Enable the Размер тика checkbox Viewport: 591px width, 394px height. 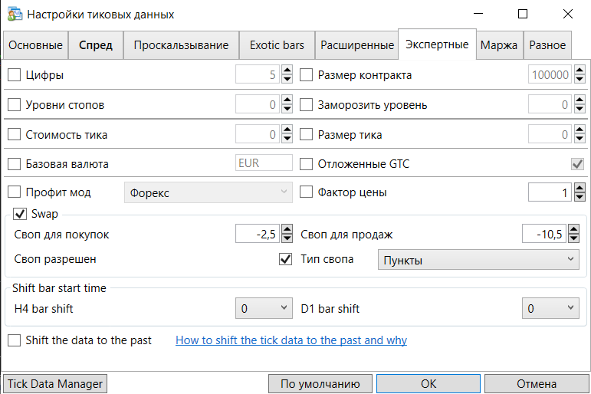pos(306,134)
